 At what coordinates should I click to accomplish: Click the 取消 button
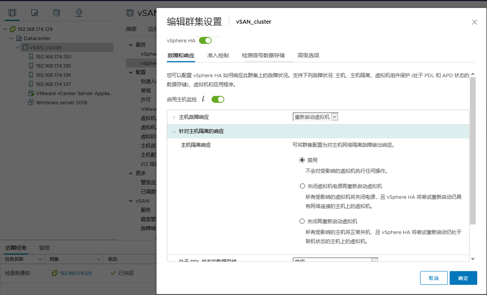point(434,278)
